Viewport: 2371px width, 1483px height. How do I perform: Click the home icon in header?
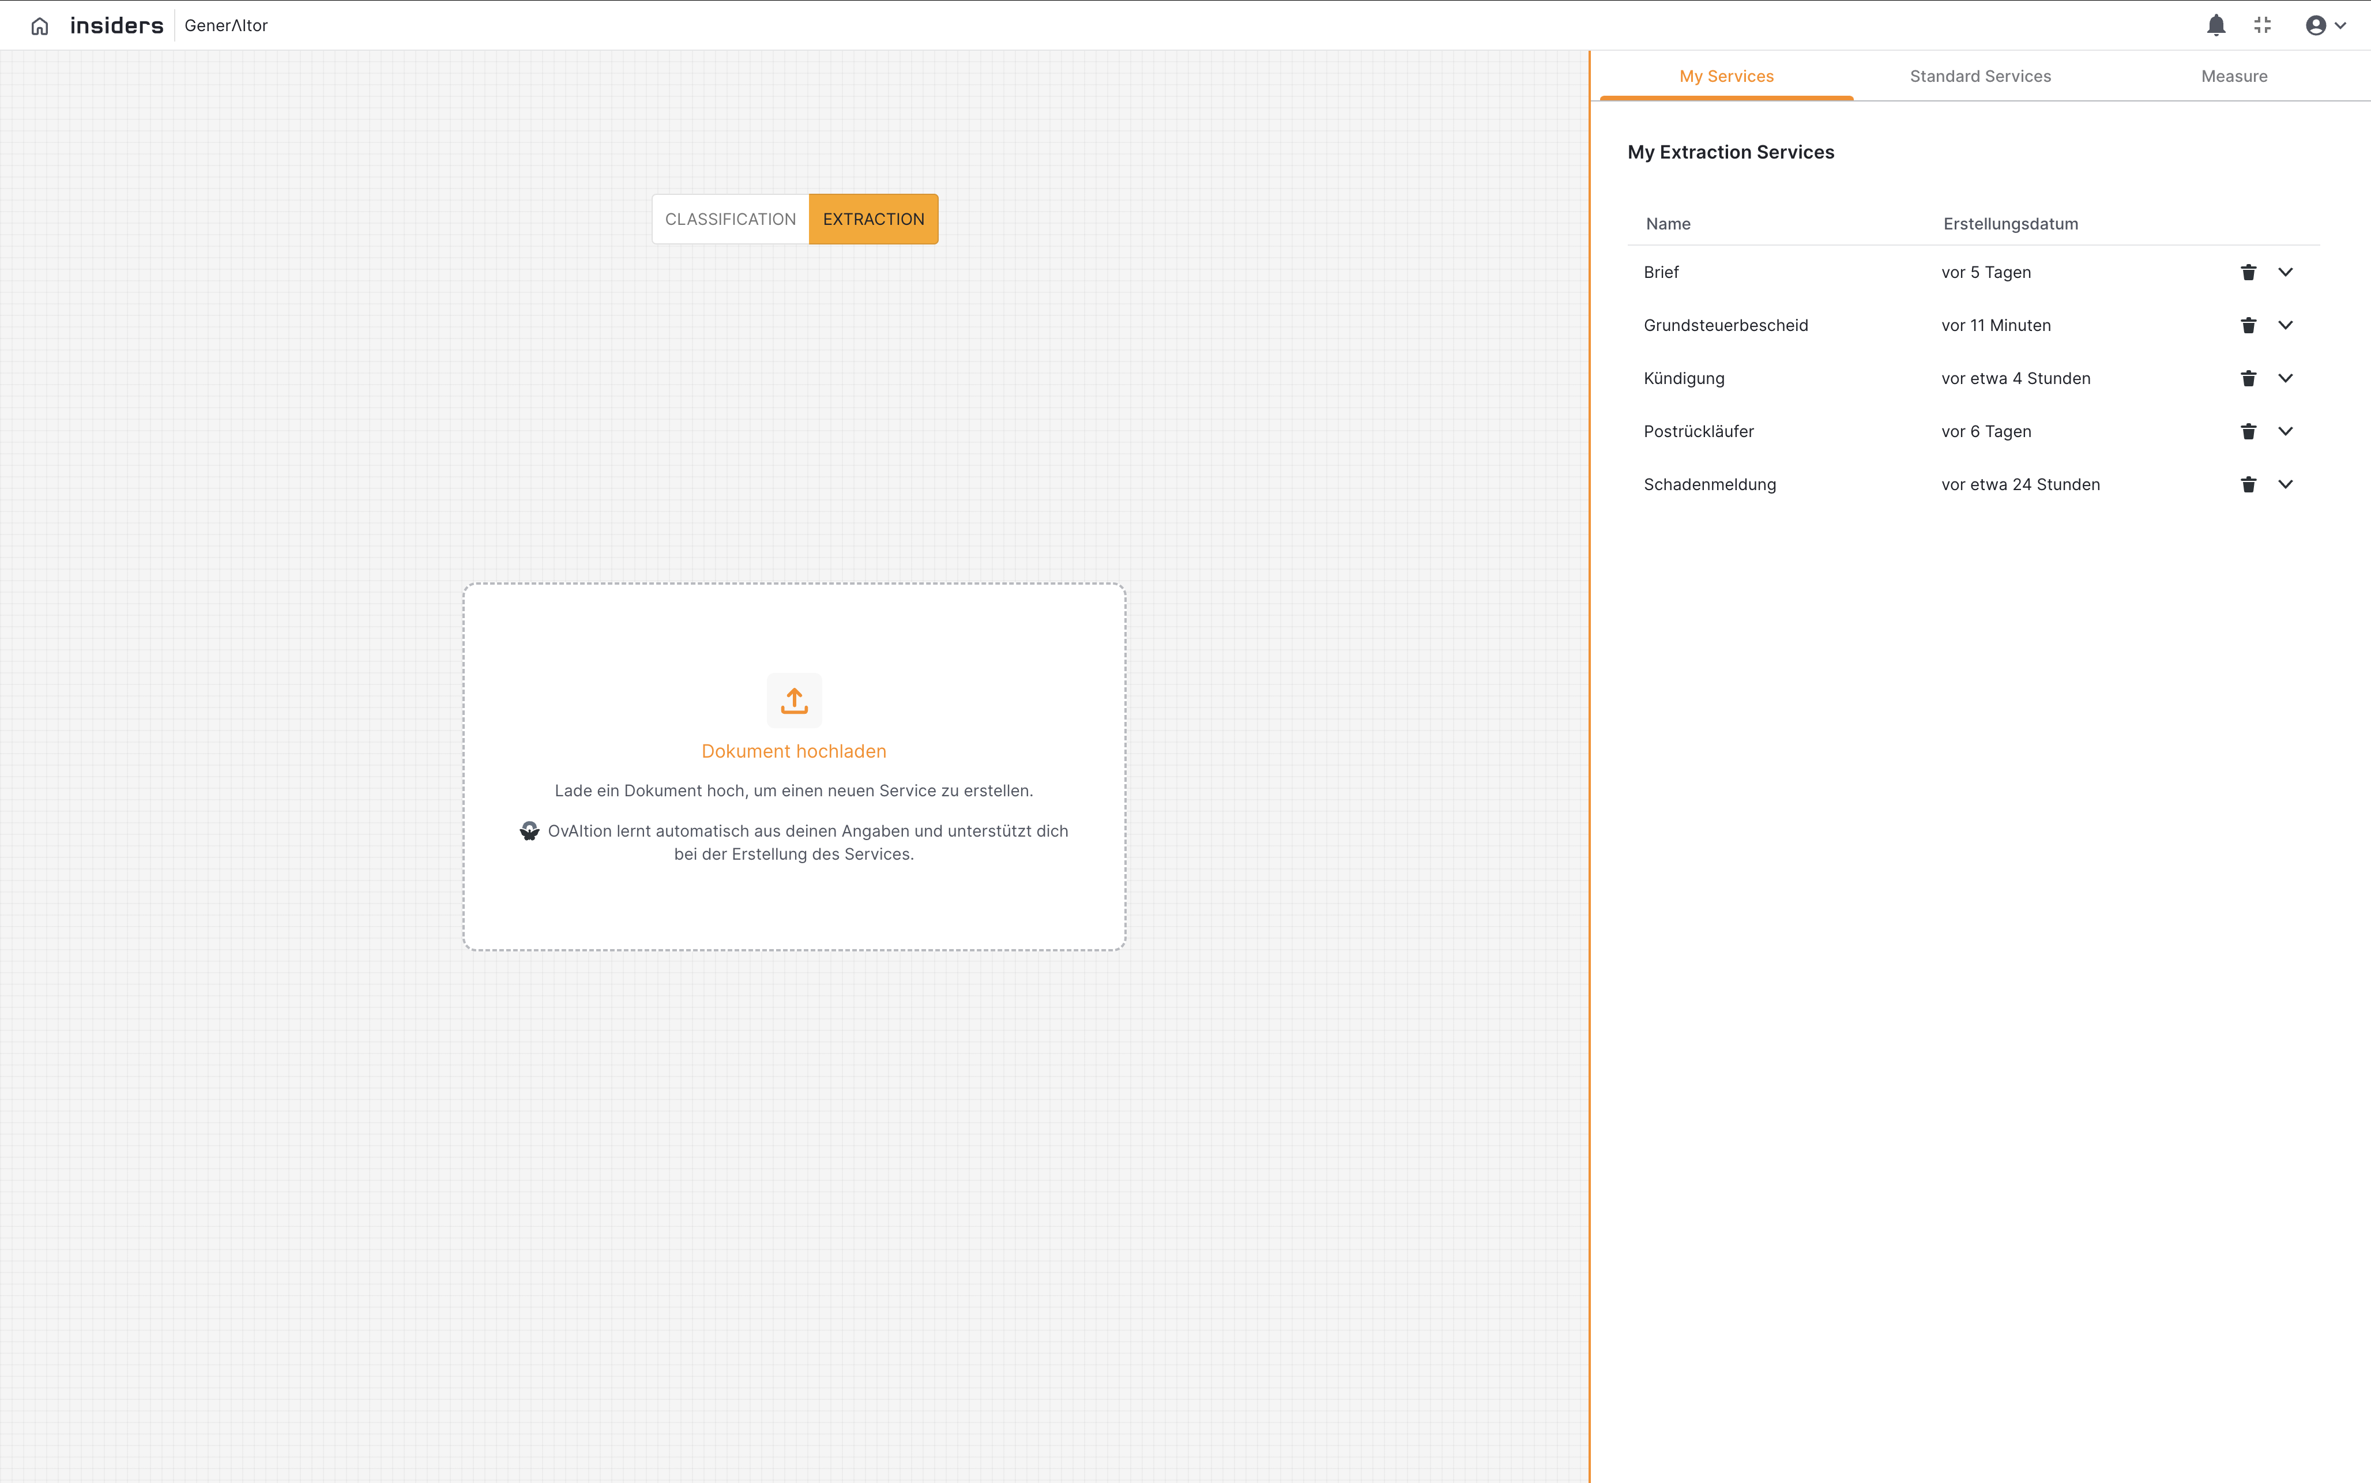click(39, 27)
